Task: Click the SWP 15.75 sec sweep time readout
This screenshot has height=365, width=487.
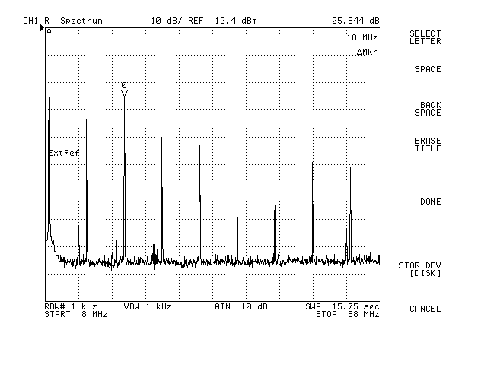Action: [342, 306]
